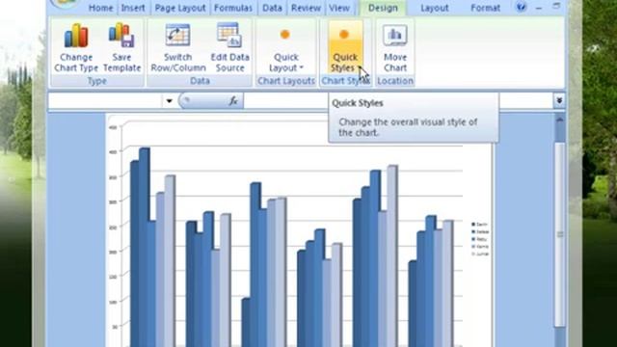Open the Page Layout tab
Image resolution: width=617 pixels, height=347 pixels.
click(x=180, y=8)
